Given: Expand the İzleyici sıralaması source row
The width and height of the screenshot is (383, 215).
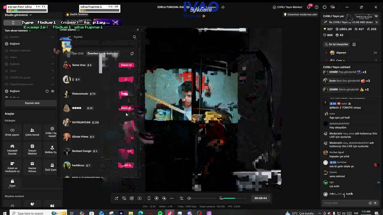Looking at the screenshot, I should tap(30, 50).
